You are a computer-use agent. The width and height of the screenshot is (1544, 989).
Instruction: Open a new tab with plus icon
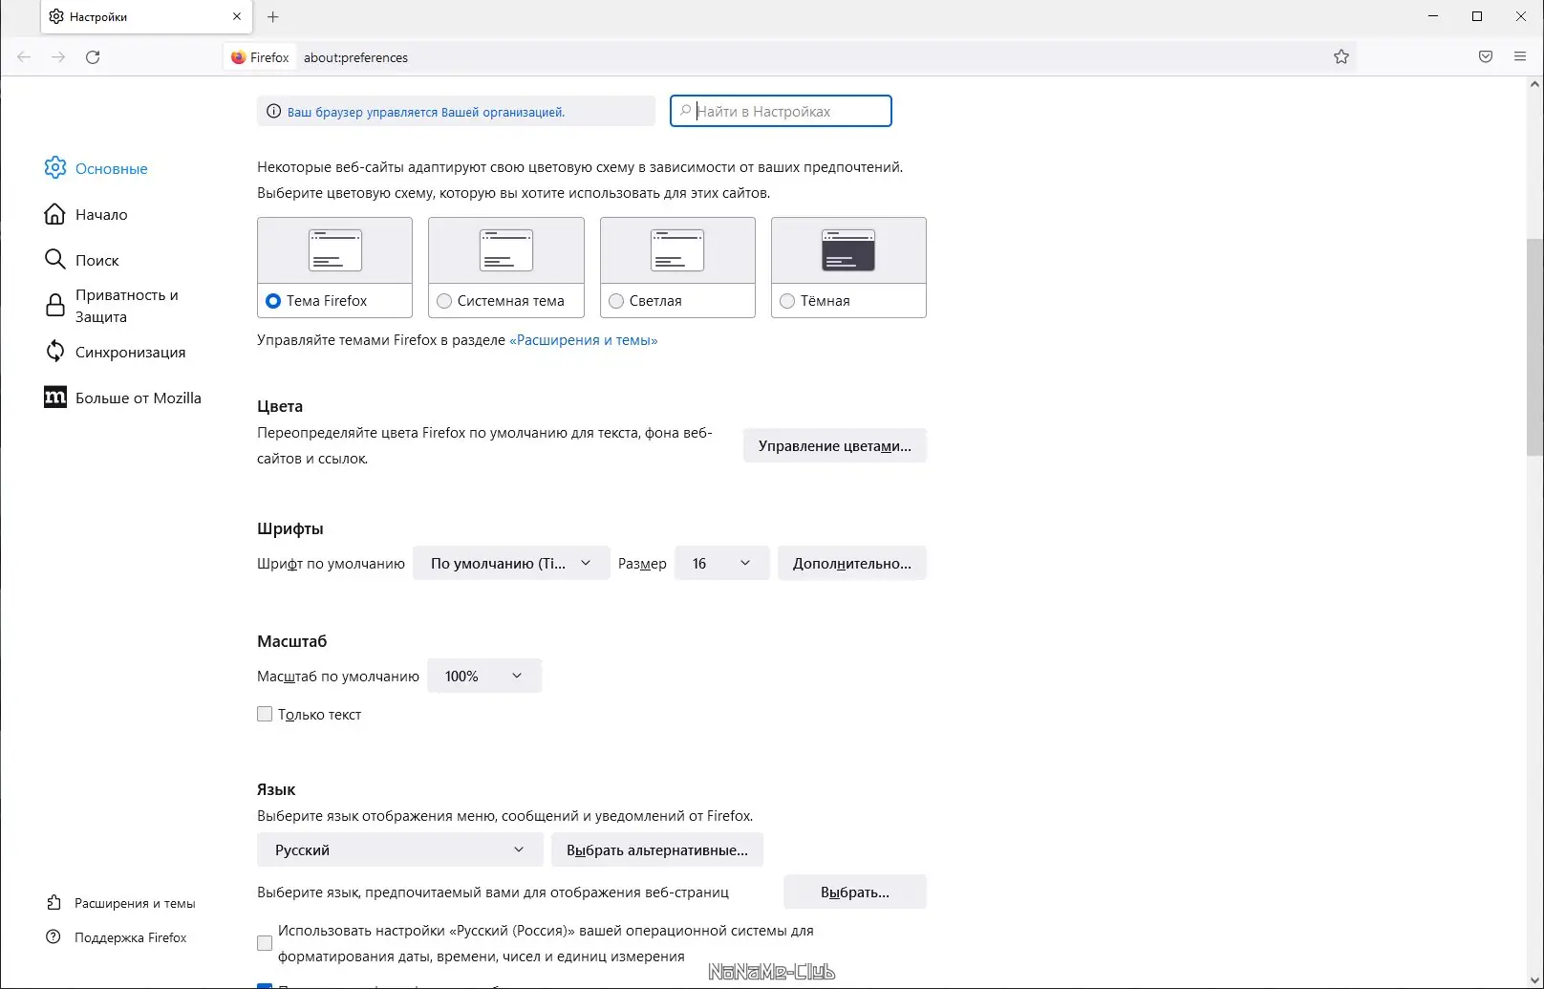coord(273,16)
